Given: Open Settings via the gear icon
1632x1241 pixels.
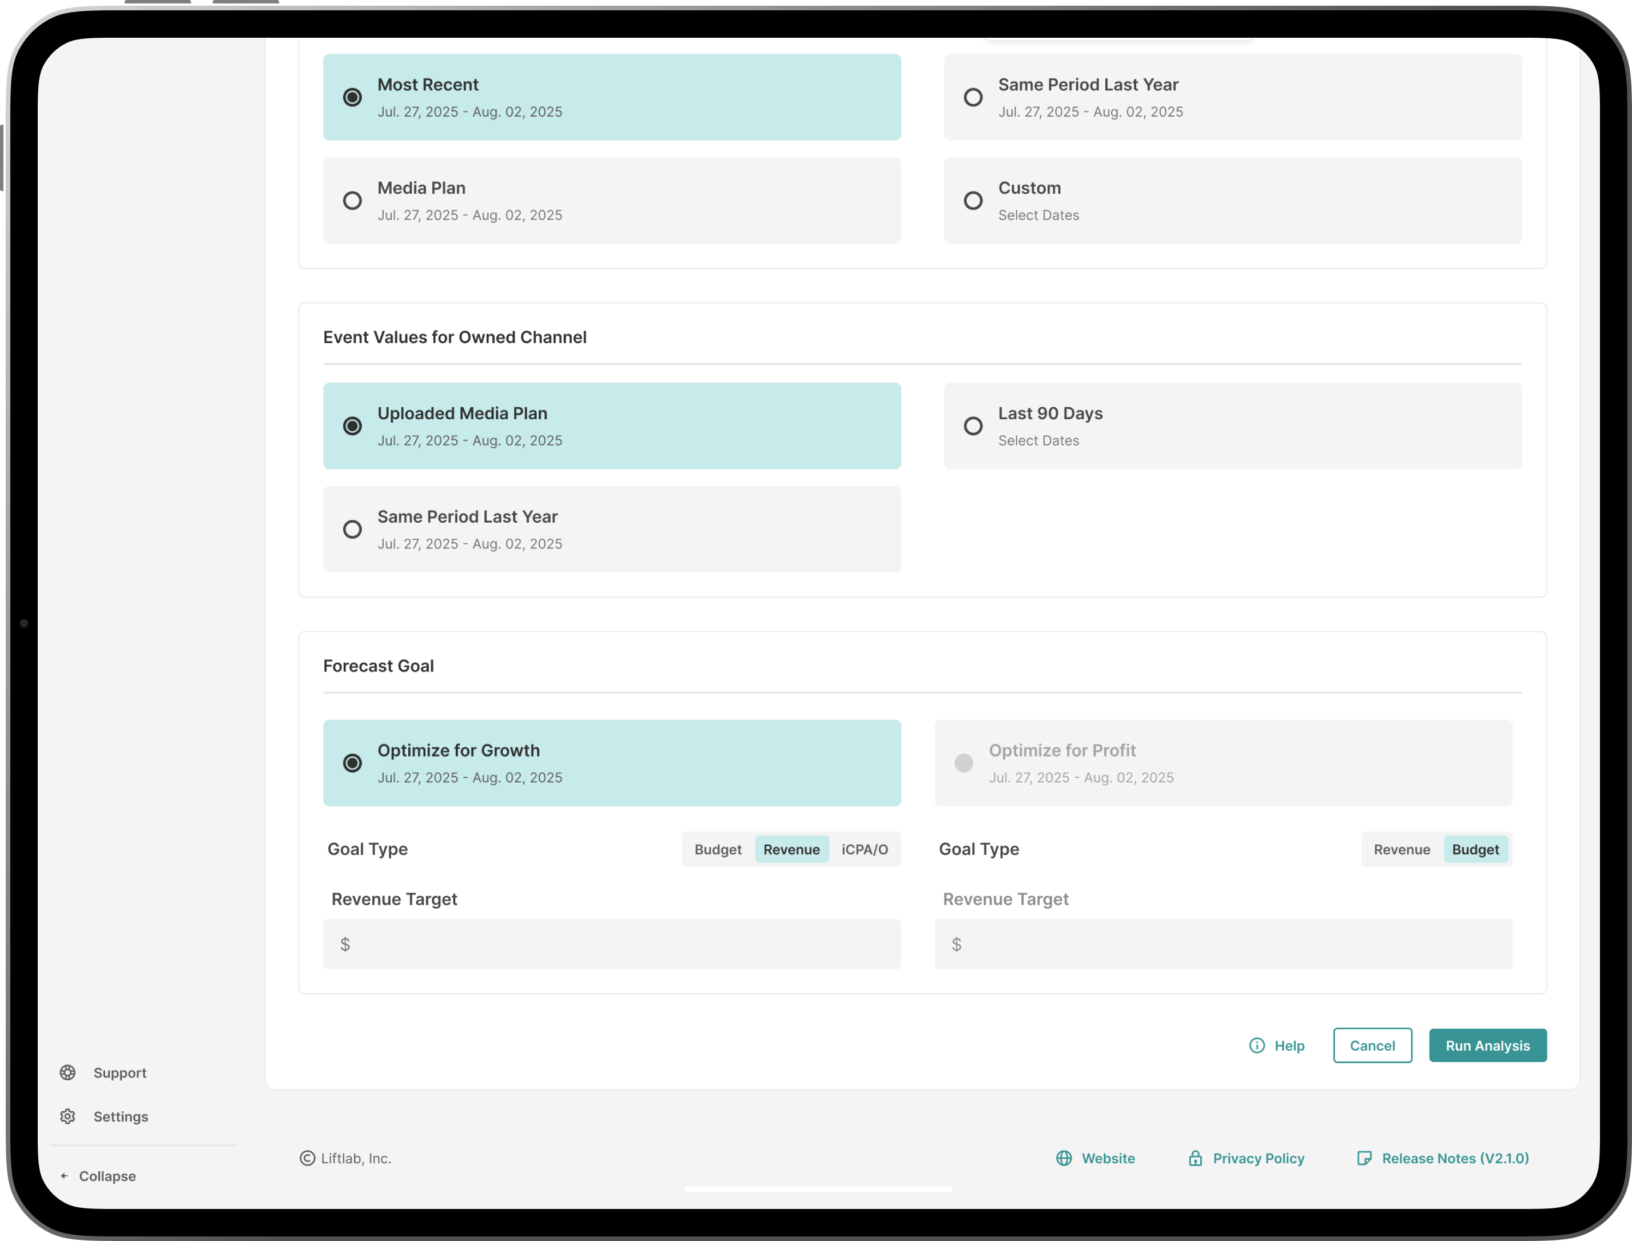Looking at the screenshot, I should [x=68, y=1116].
